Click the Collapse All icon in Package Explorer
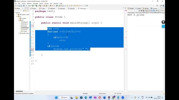 [x=24, y=11]
